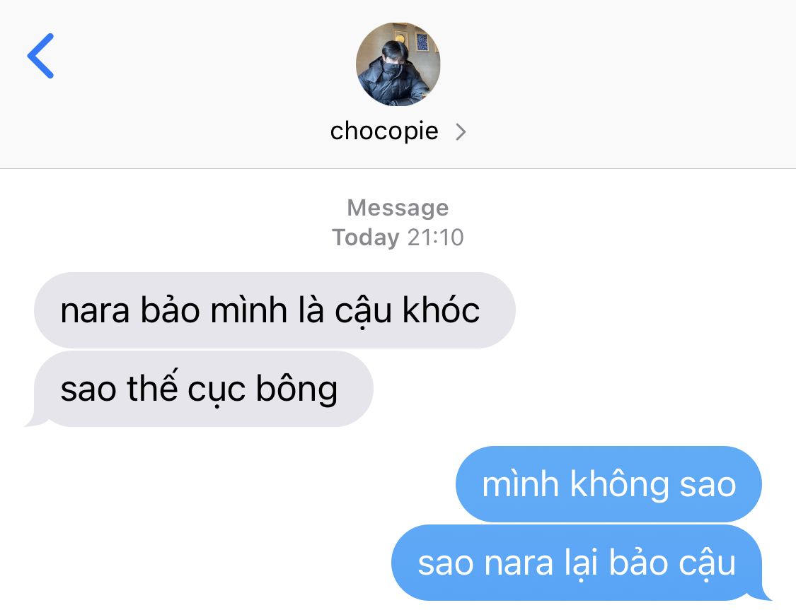Image resolution: width=796 pixels, height=610 pixels.
Task: Click the tail of the blue sent bubble
Action: click(761, 594)
